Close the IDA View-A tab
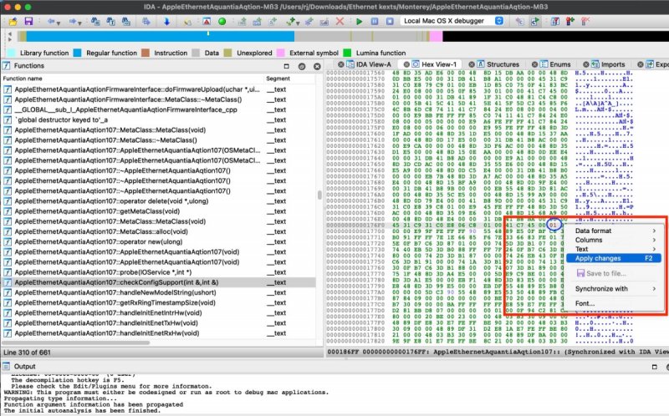 [x=340, y=64]
